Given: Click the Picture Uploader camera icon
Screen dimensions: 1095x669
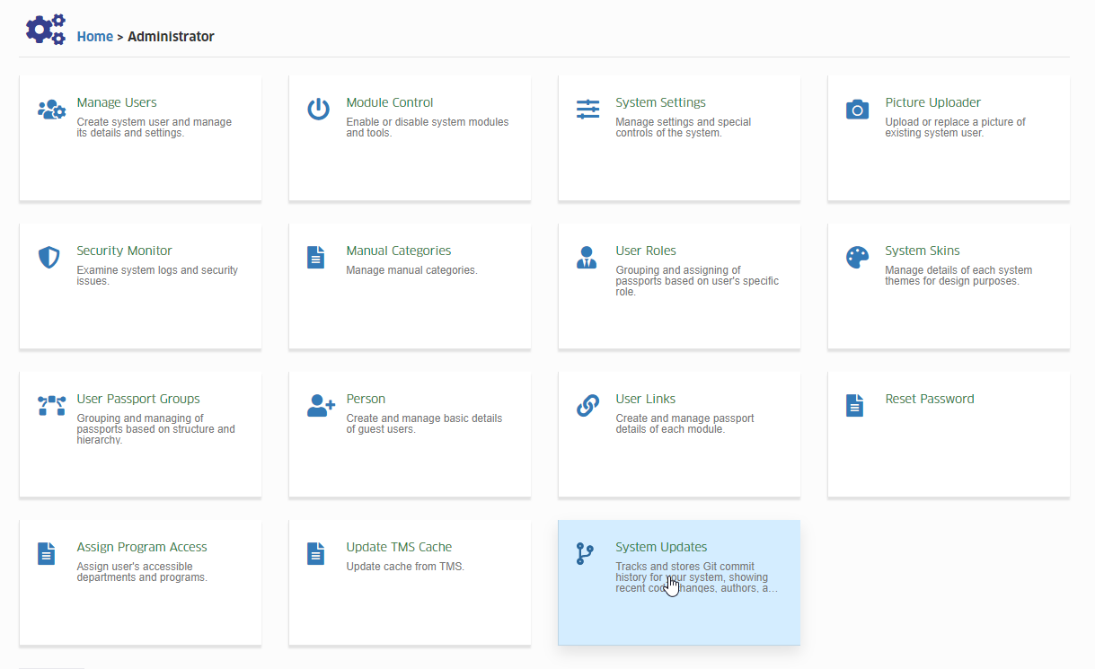Looking at the screenshot, I should (x=857, y=110).
